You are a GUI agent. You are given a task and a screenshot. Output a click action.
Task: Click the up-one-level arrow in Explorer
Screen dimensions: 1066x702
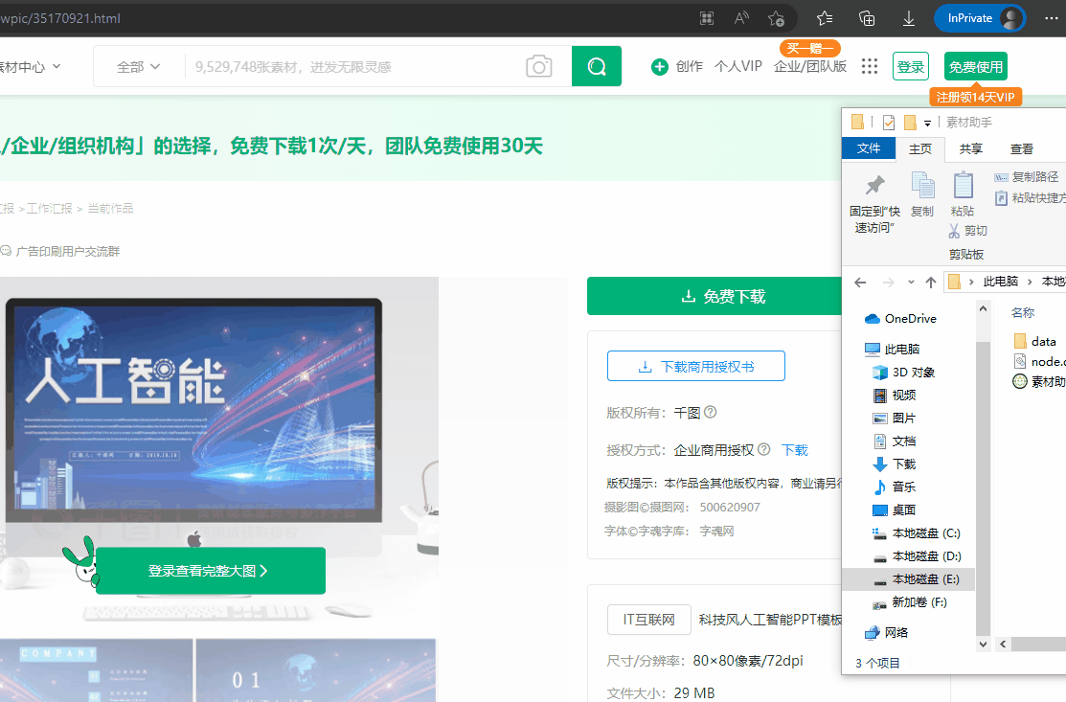pyautogui.click(x=930, y=282)
